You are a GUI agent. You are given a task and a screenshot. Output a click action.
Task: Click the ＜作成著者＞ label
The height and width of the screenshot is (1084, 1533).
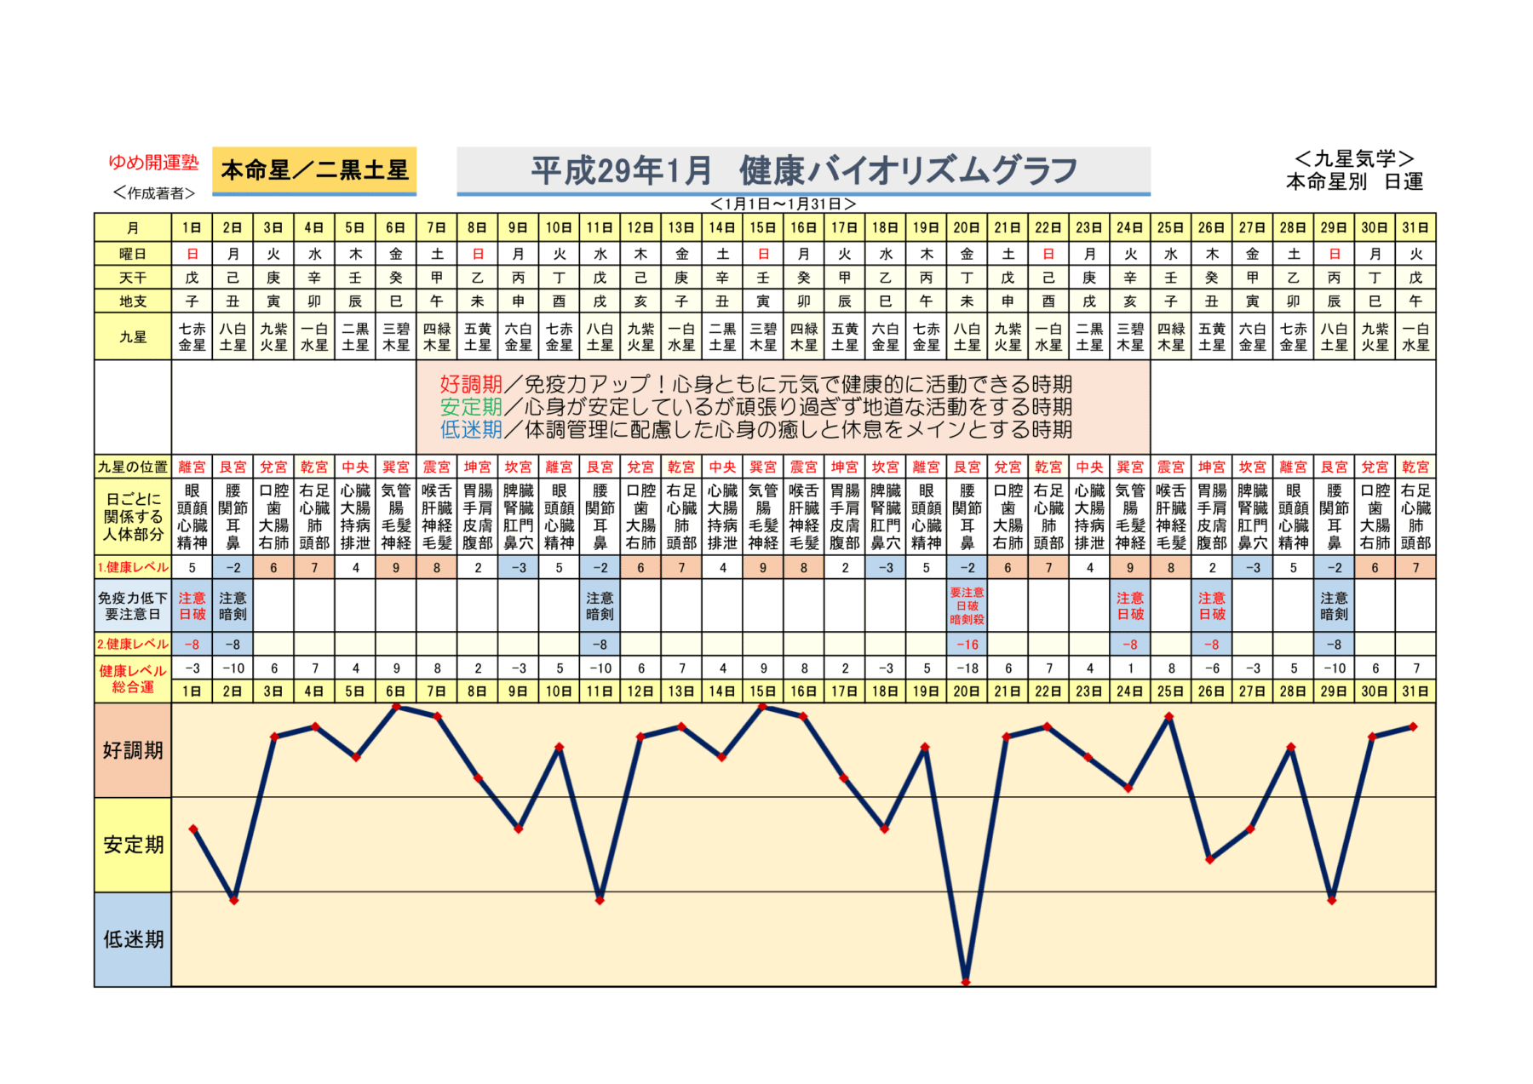(153, 193)
